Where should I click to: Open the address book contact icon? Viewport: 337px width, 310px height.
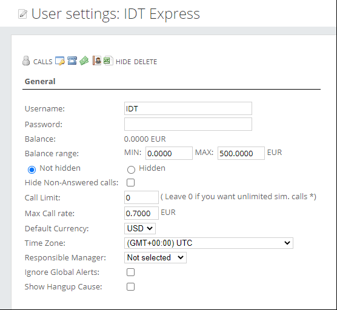point(97,61)
